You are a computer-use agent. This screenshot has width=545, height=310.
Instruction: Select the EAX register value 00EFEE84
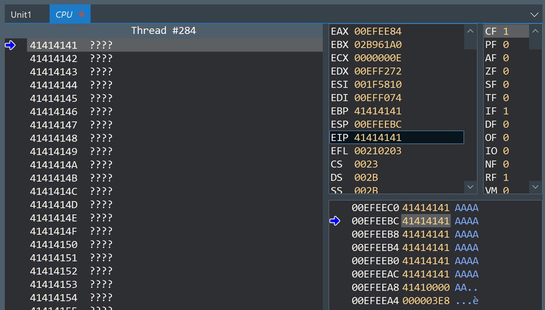(378, 31)
